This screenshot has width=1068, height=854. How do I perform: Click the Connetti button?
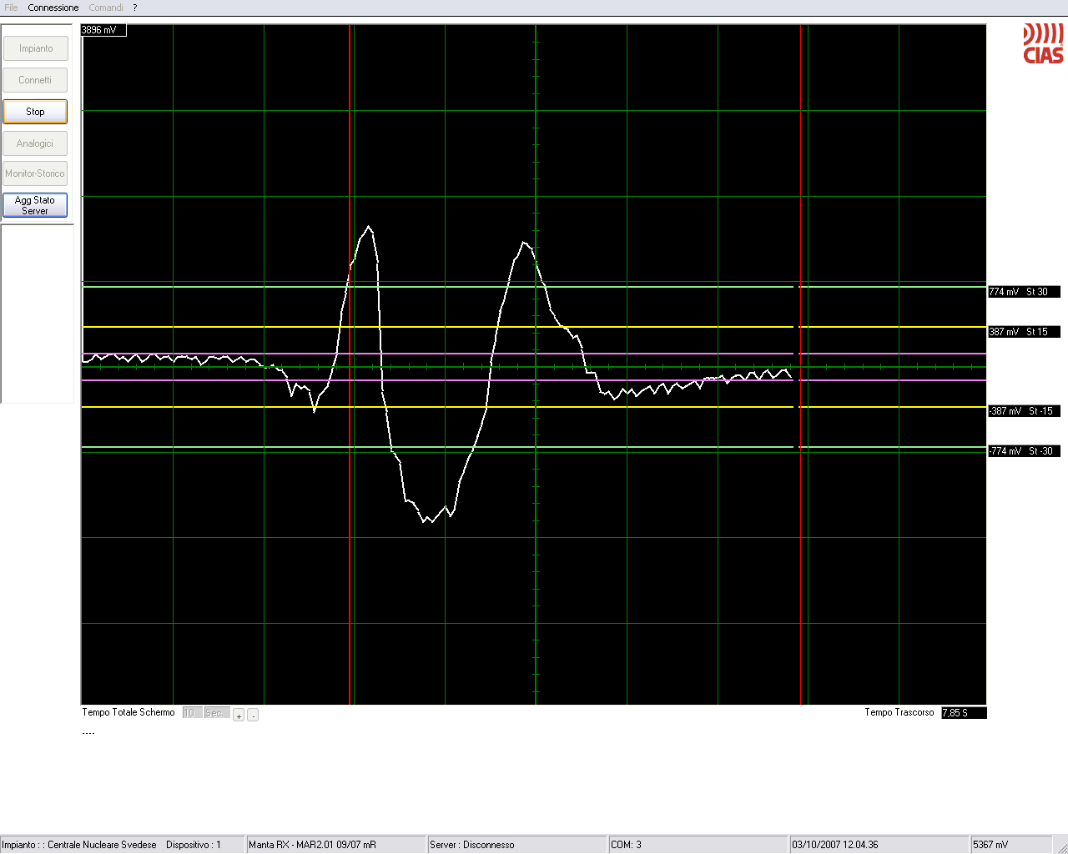pyautogui.click(x=35, y=80)
